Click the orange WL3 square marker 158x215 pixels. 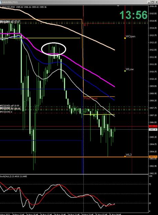[x=125, y=156]
